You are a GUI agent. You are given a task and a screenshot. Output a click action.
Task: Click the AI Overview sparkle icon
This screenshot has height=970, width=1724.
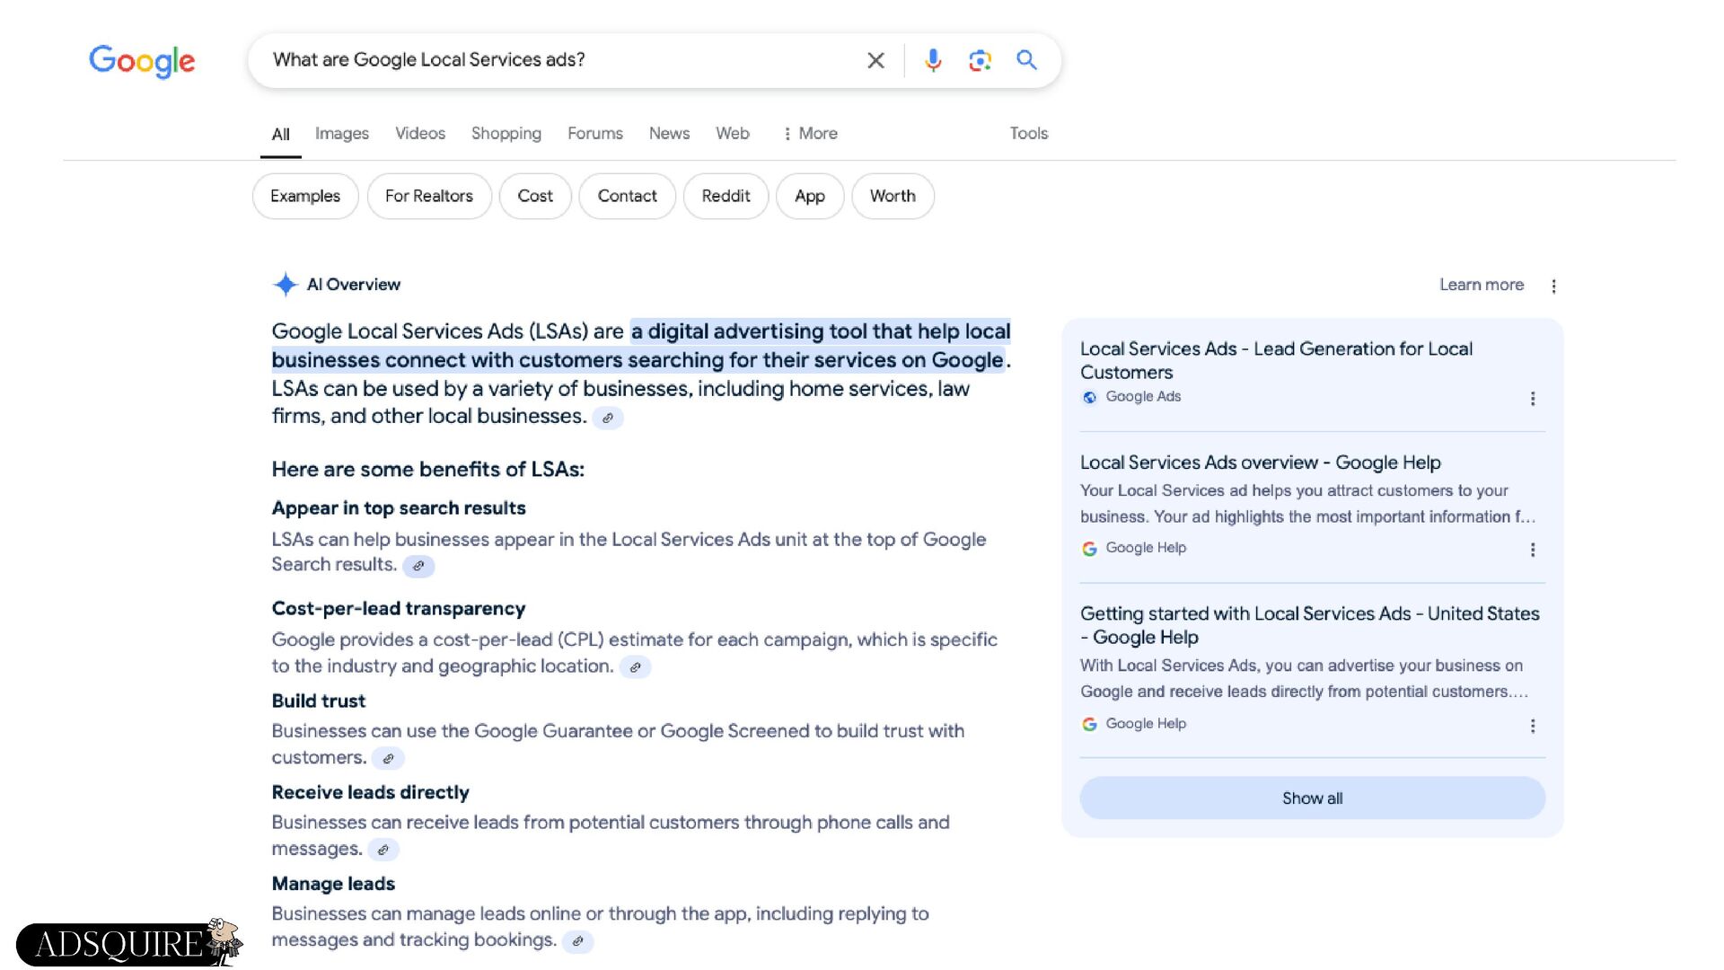point(286,285)
